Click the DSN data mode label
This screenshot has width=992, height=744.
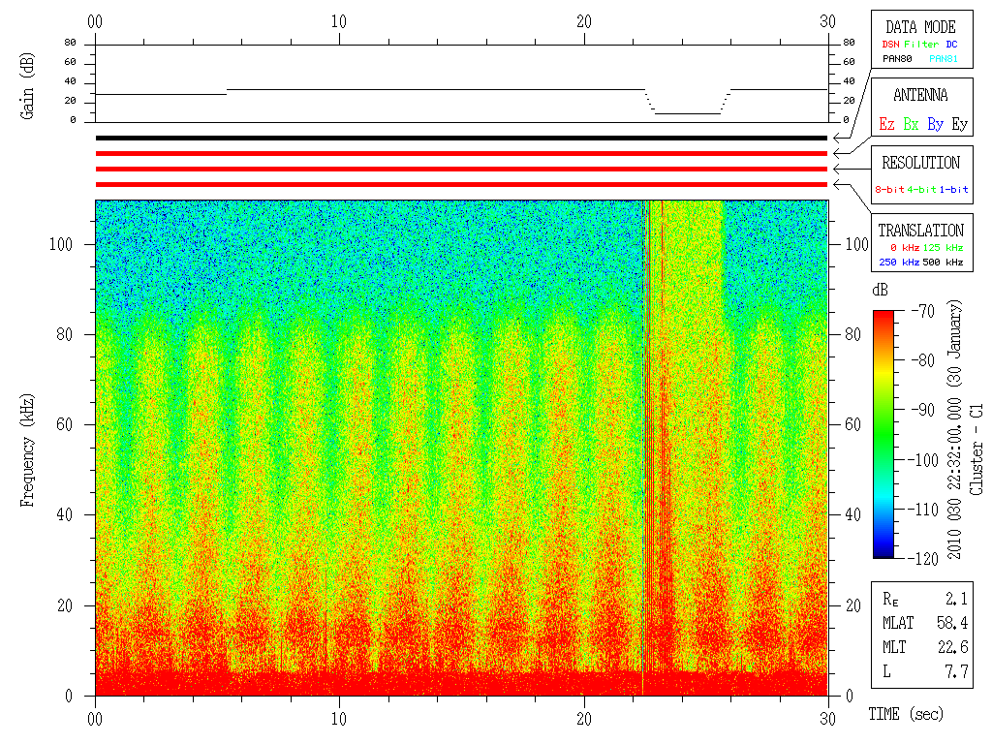coord(890,45)
